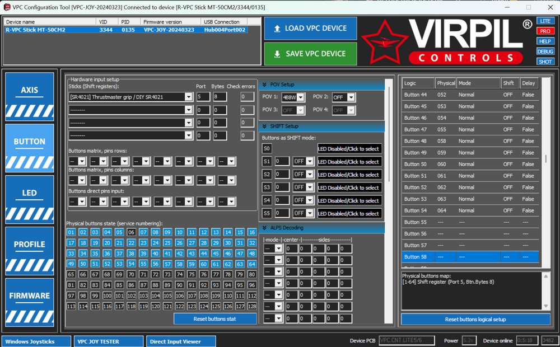
Task: Click physical button 112 indicator
Action: coord(252,296)
